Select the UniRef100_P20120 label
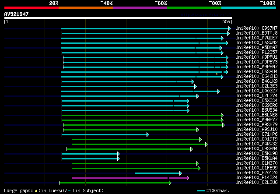 (x=256, y=173)
